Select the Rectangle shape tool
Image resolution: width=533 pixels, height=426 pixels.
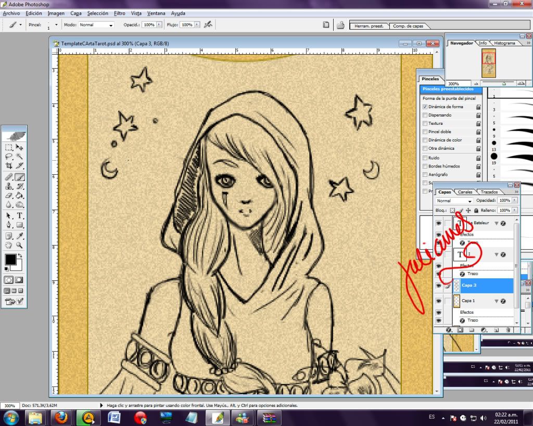tap(19, 225)
